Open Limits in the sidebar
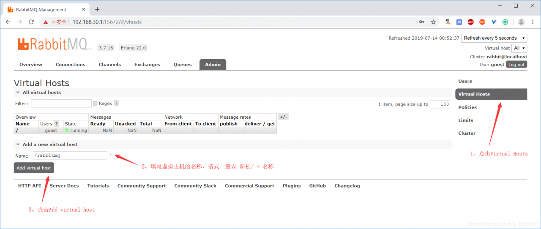Screen dimensions: 541x229 pyautogui.click(x=466, y=120)
